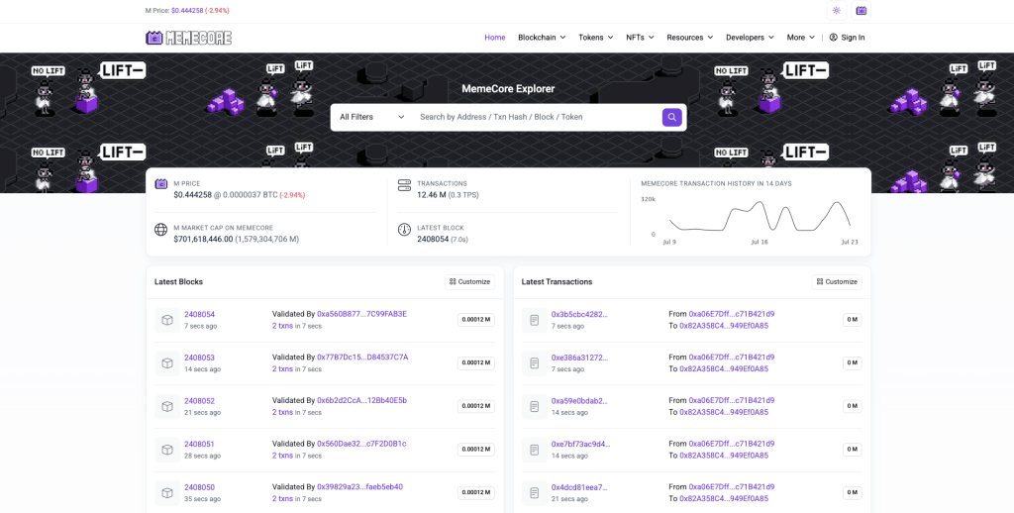Screen dimensions: 1014x513
Task: Click the document icon beside transaction 0x3b5cbc4282
Action: pyautogui.click(x=535, y=320)
